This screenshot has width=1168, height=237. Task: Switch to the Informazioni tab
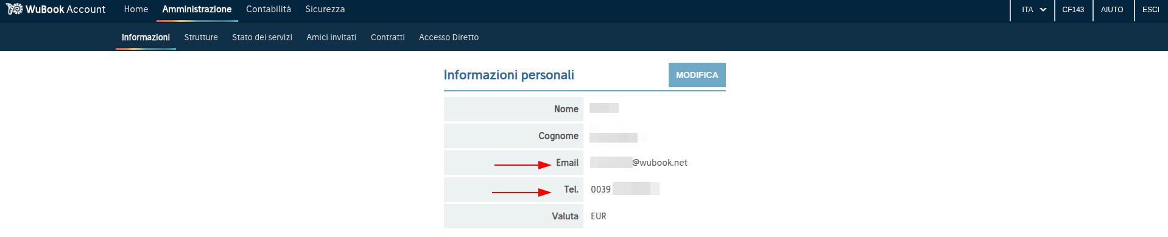(146, 37)
